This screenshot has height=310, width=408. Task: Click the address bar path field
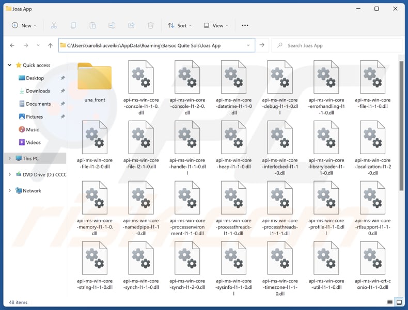point(156,45)
